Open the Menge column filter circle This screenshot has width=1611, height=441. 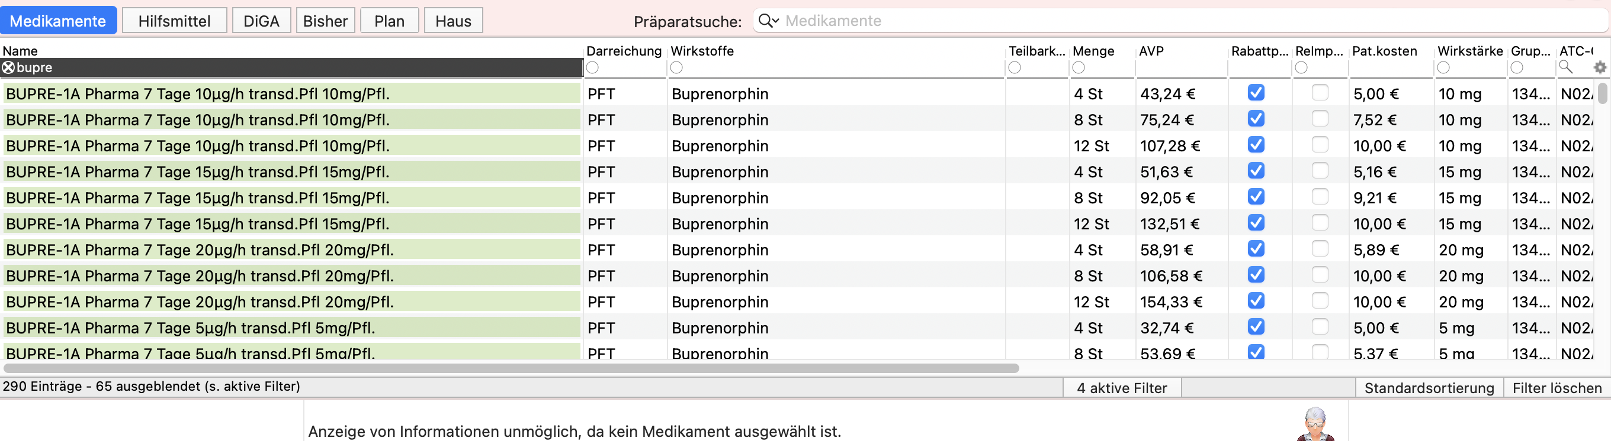(1079, 67)
